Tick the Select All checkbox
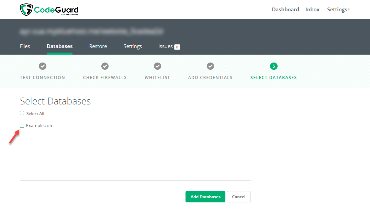Screen dimensions: 370x223 pyautogui.click(x=22, y=113)
